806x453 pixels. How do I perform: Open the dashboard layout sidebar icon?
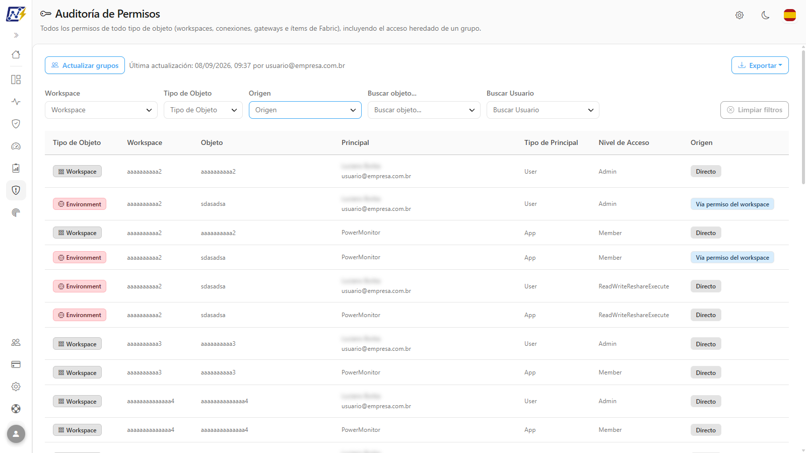pyautogui.click(x=16, y=80)
